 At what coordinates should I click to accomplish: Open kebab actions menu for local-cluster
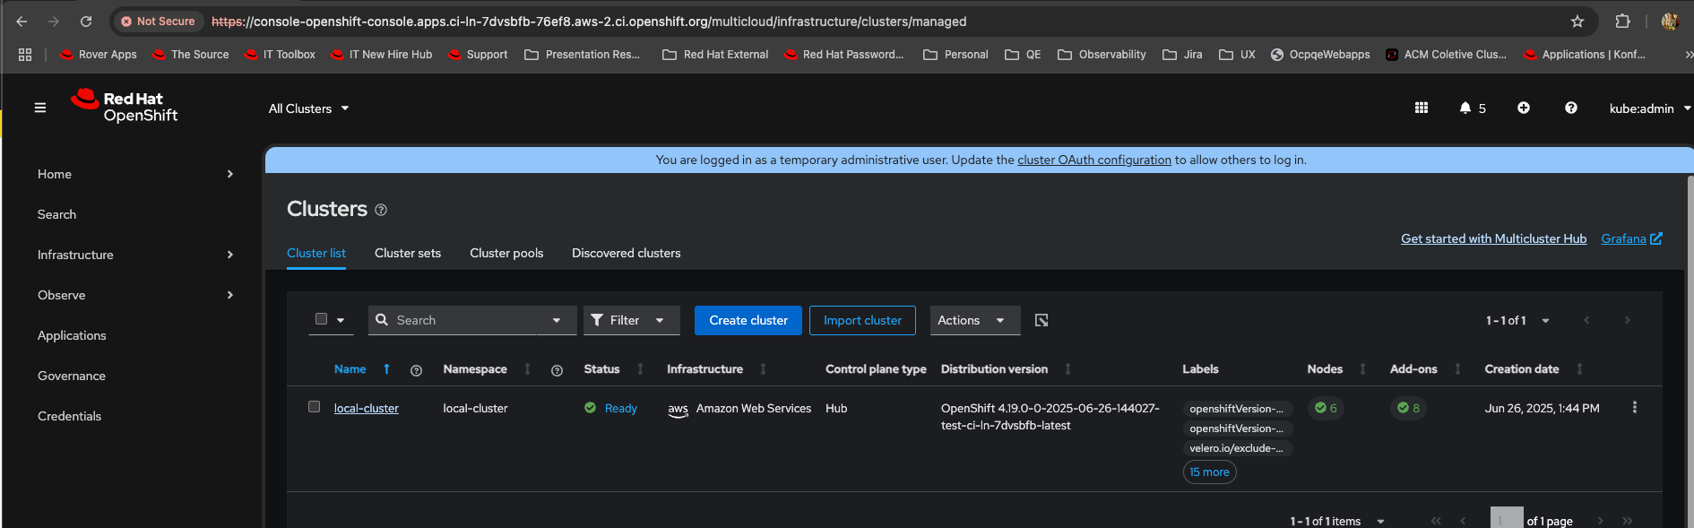click(x=1635, y=407)
